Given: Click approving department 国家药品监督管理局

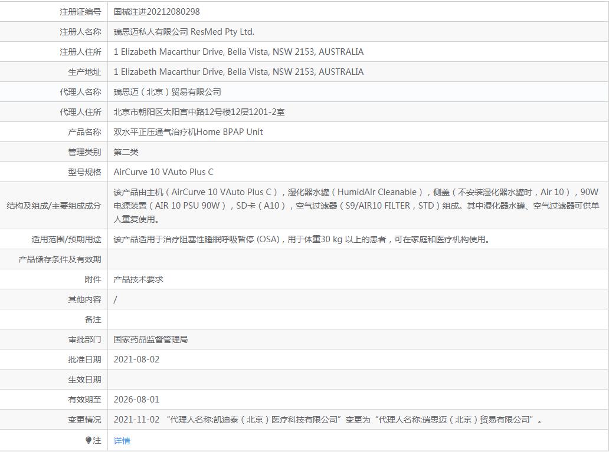Looking at the screenshot, I should click(150, 339).
